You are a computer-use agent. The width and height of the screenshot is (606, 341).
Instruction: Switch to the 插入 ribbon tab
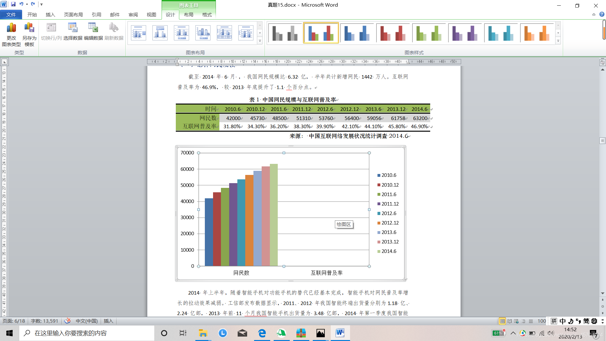[x=50, y=15]
